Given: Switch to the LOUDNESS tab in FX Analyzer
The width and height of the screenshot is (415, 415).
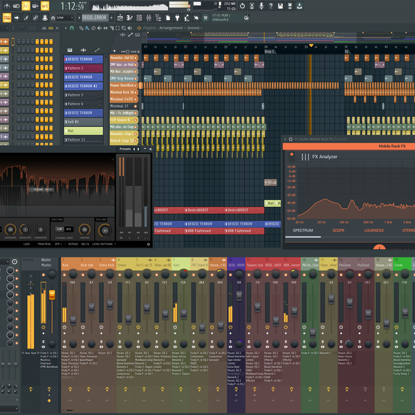Looking at the screenshot, I should (x=373, y=230).
